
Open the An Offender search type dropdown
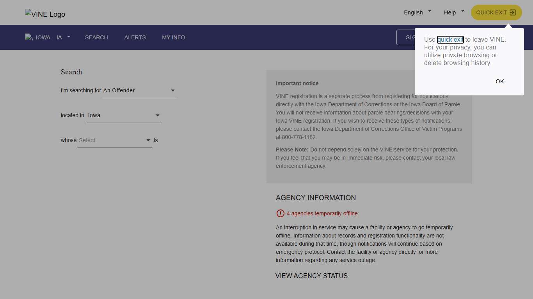[139, 90]
